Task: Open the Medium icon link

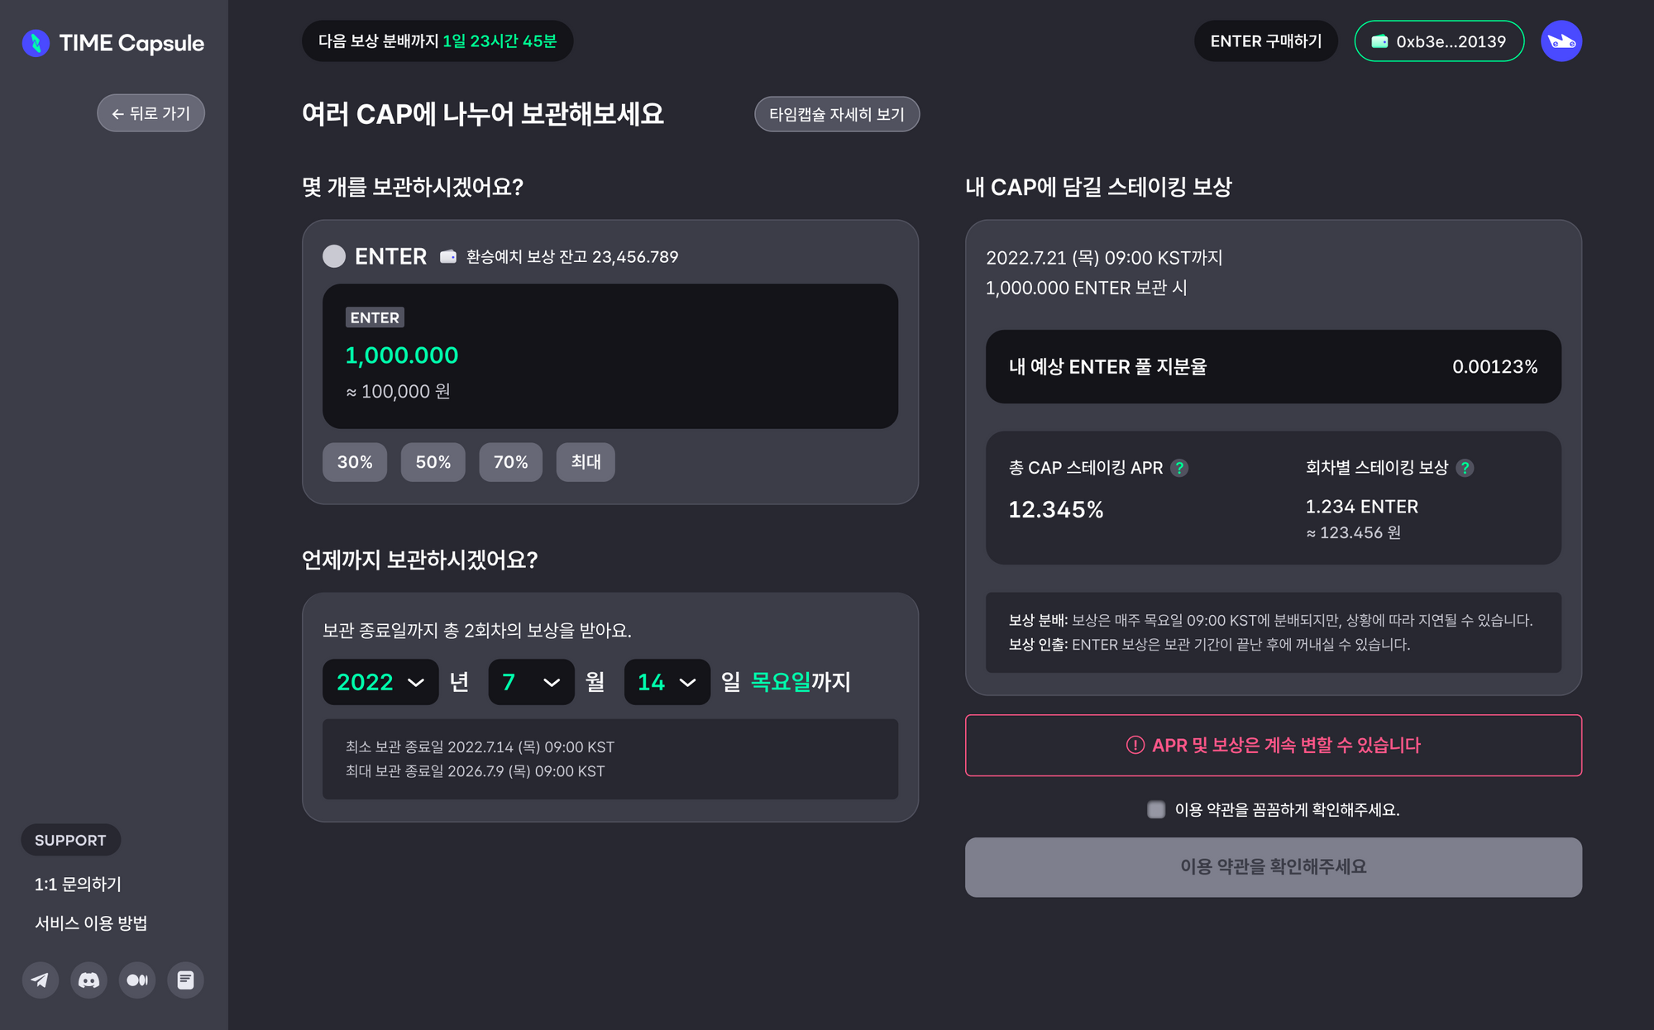Action: point(137,980)
